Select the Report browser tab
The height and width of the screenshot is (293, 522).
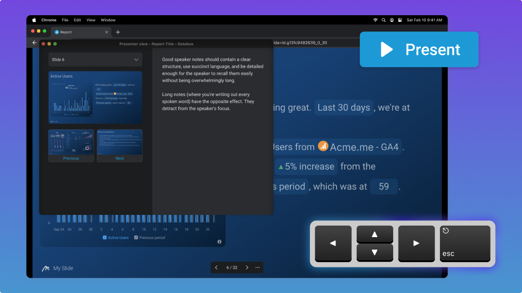[x=80, y=32]
